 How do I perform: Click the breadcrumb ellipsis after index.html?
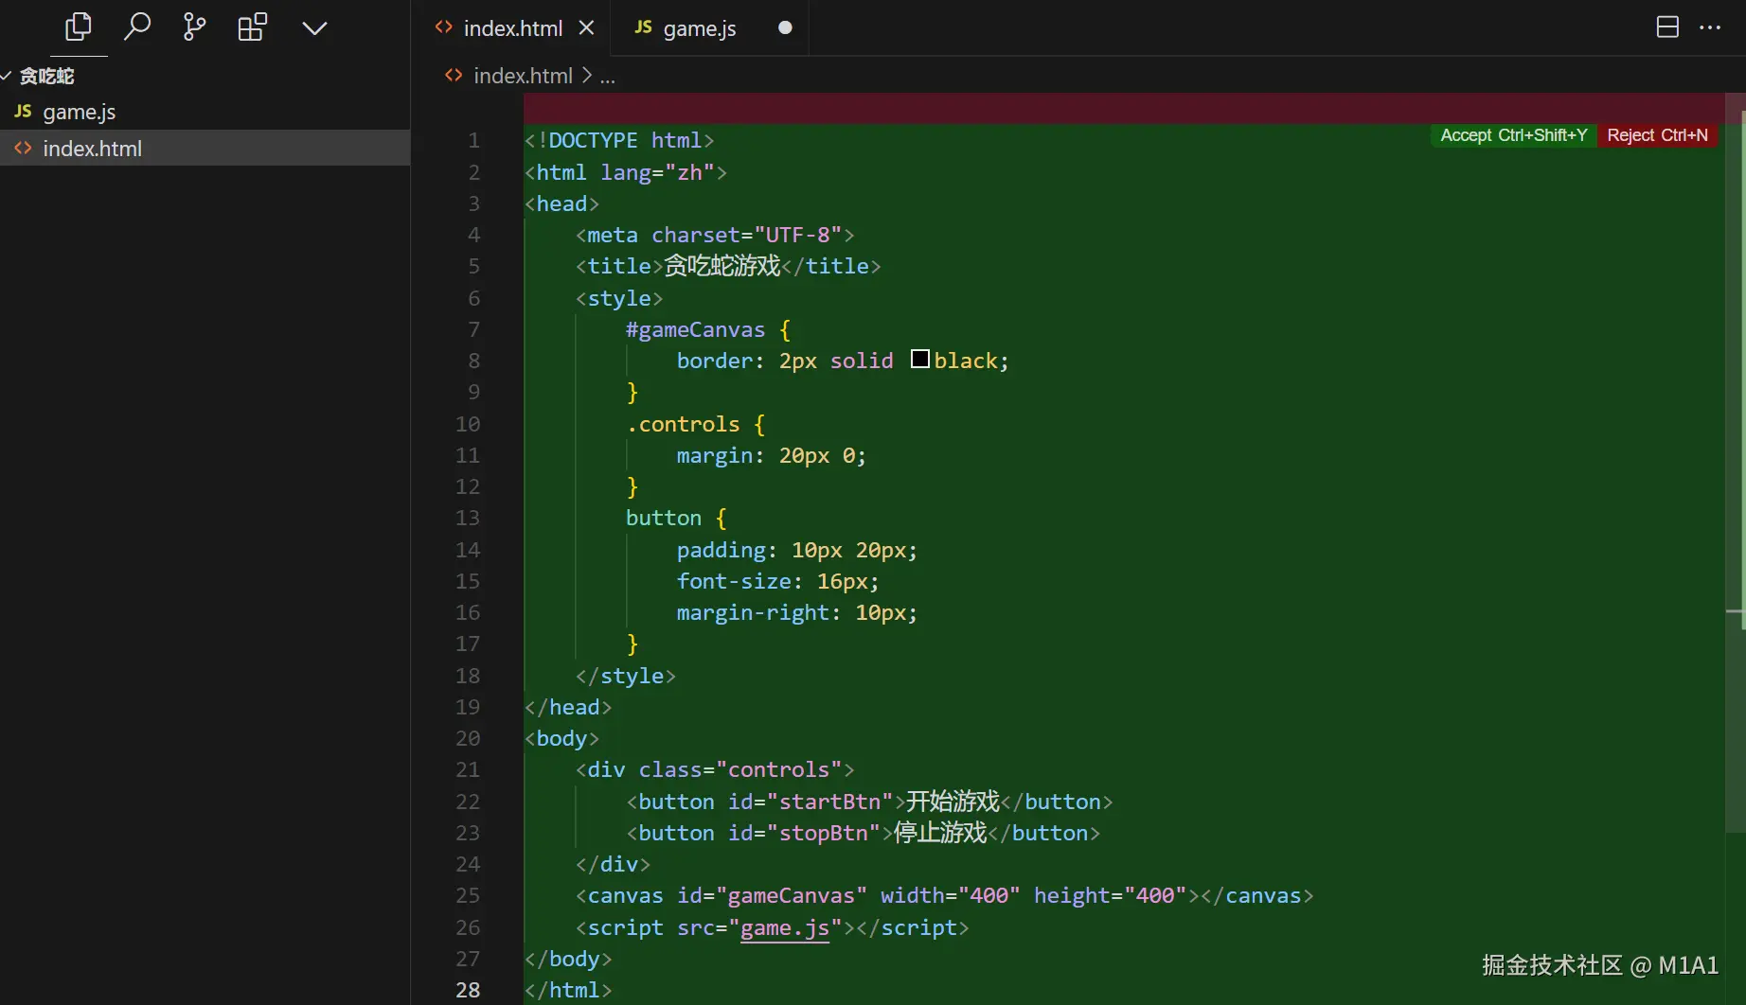608,77
